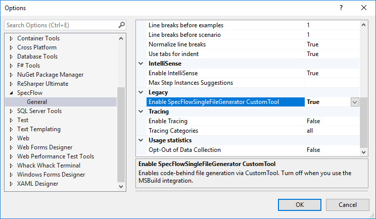Confirm settings with the OK button
376x219 pixels.
300,205
